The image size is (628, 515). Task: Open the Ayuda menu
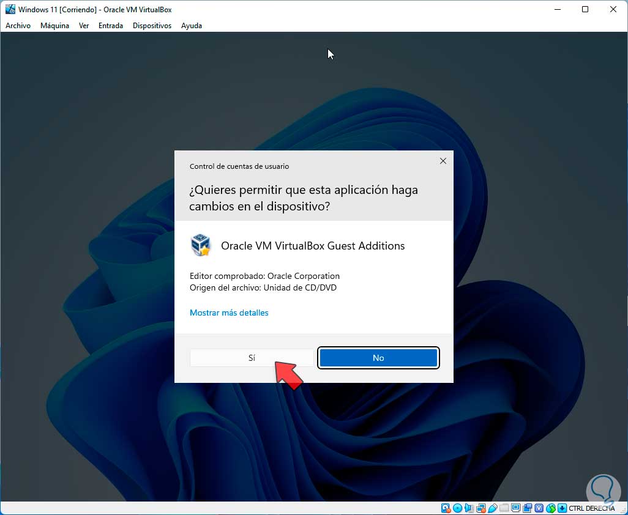coord(192,26)
